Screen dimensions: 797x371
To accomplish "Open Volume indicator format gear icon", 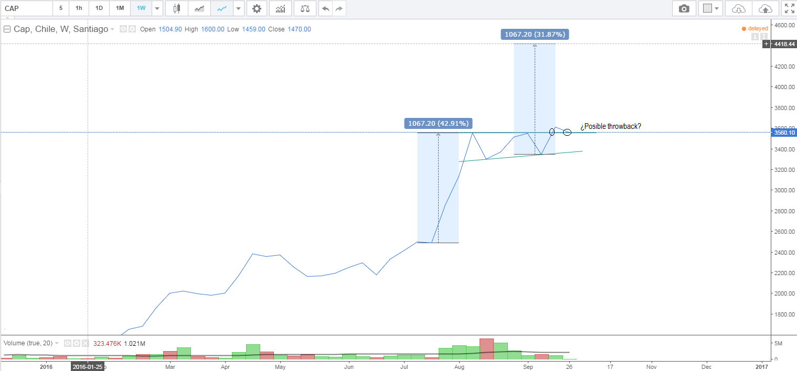I will tap(77, 343).
